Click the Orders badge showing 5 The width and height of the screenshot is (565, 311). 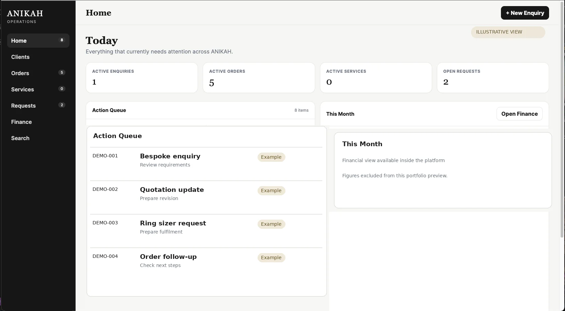click(62, 72)
